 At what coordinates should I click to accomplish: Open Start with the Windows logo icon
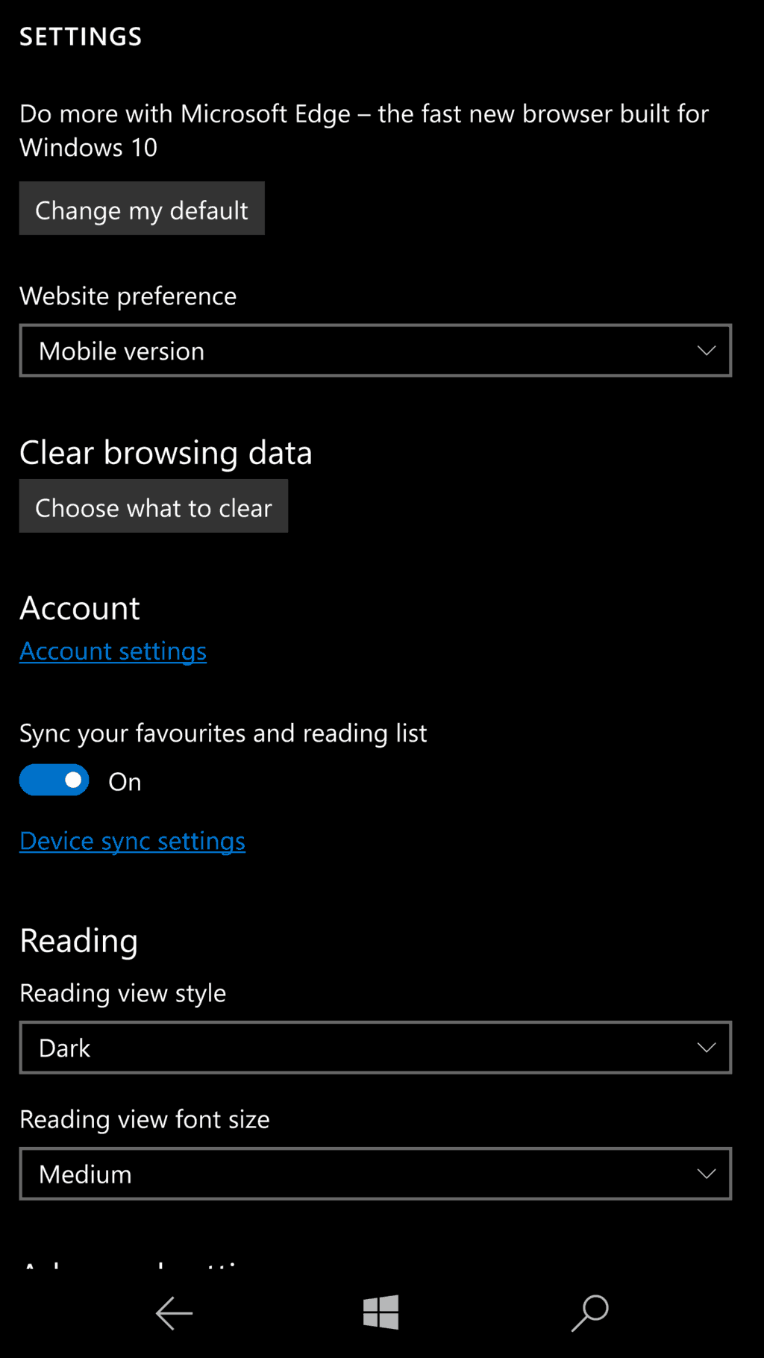tap(381, 1312)
